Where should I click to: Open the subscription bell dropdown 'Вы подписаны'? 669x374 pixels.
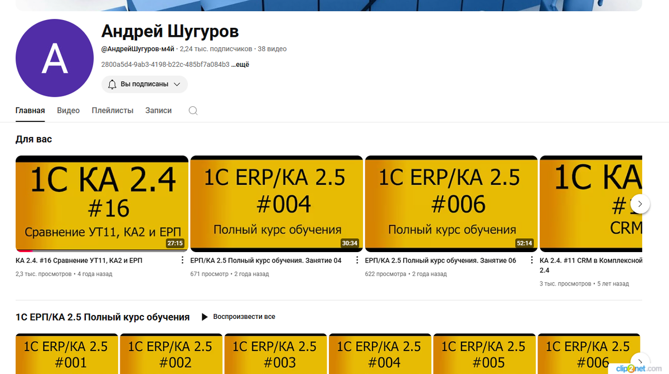(x=144, y=84)
